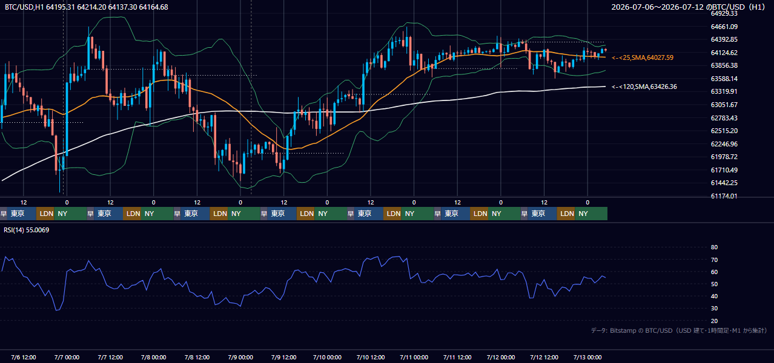Click price axis value 61442.25
The image size is (774, 363).
point(724,183)
